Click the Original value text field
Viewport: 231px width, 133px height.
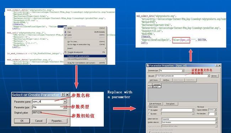tap(49, 112)
